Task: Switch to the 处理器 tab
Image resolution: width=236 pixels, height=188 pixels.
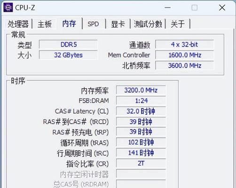Action: coord(18,24)
